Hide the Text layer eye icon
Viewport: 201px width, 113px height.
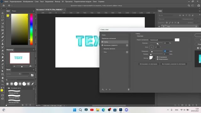tap(159, 26)
